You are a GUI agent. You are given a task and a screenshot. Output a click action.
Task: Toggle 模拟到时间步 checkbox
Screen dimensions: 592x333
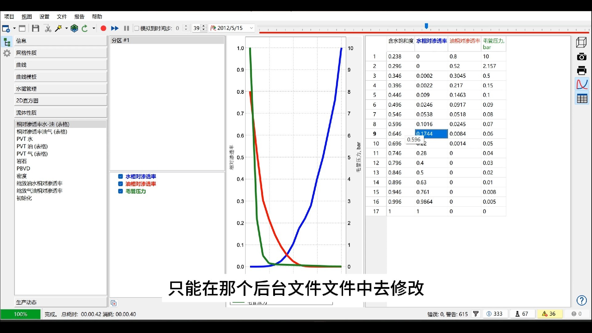(137, 28)
